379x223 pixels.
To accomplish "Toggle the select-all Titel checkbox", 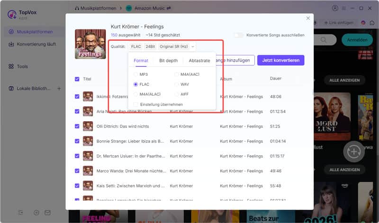I will [77, 79].
